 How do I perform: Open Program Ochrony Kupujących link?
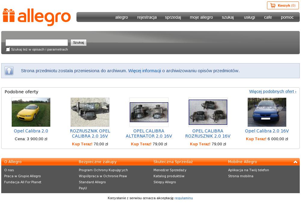point(103,170)
